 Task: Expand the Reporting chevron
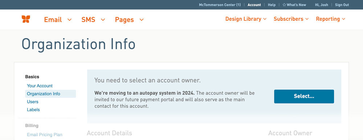click(343, 19)
